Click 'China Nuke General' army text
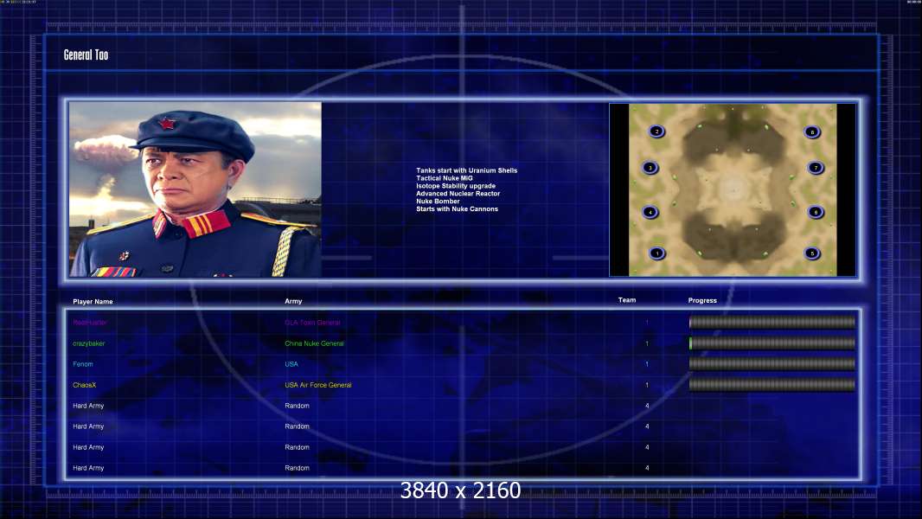The width and height of the screenshot is (922, 519). coord(315,343)
